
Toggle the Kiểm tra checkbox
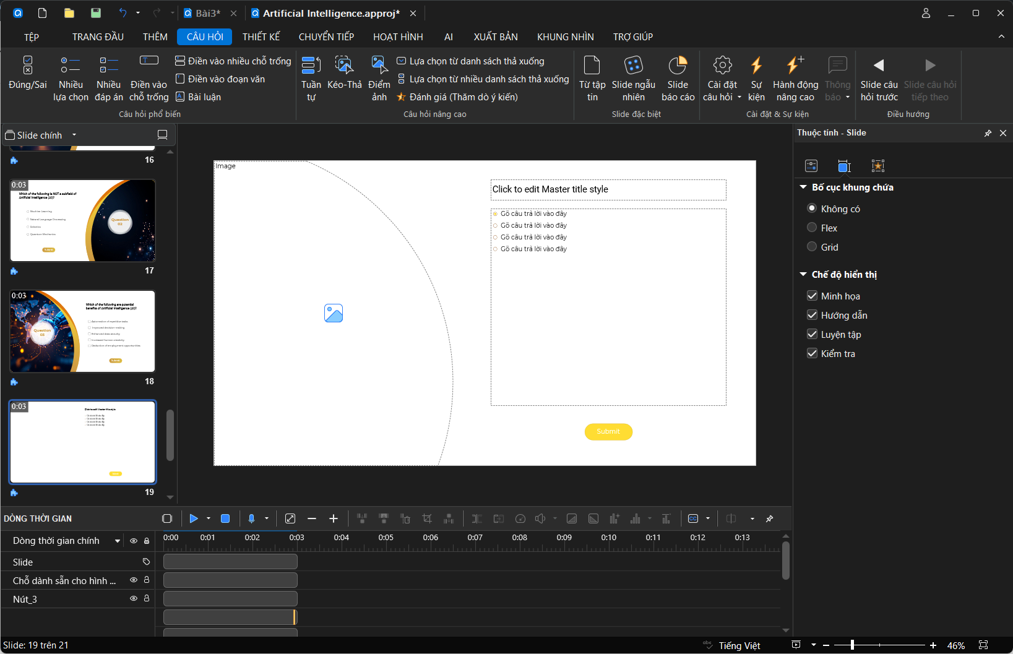tap(813, 353)
